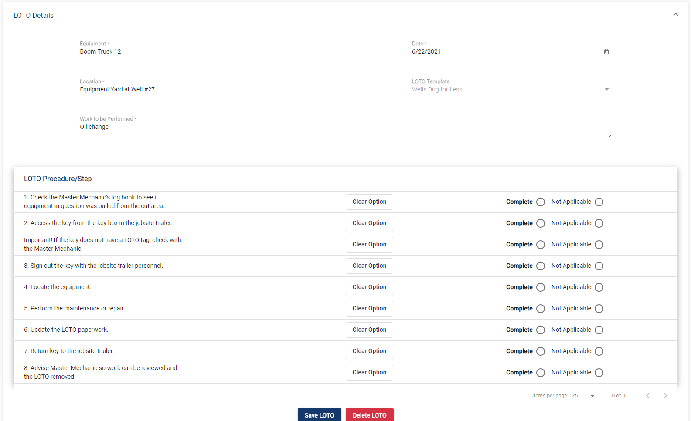This screenshot has width=691, height=421.
Task: Edit Work to be Performed Oil change
Action: [x=345, y=131]
